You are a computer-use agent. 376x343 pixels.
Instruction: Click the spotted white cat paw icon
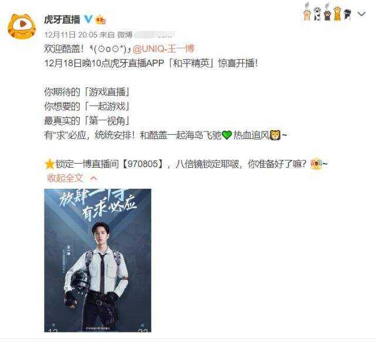point(317,13)
